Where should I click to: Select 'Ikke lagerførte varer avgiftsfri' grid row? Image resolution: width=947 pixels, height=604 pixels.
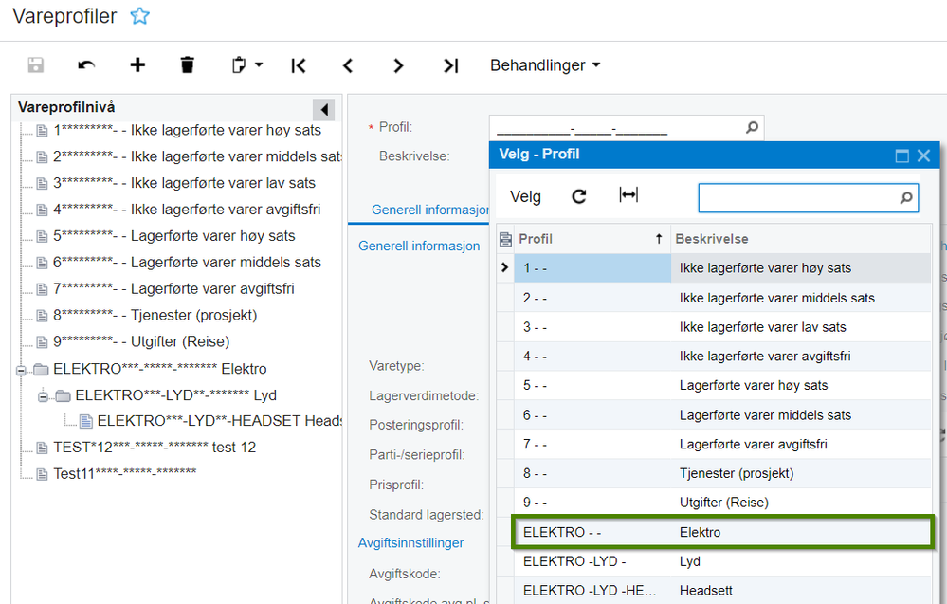click(713, 357)
